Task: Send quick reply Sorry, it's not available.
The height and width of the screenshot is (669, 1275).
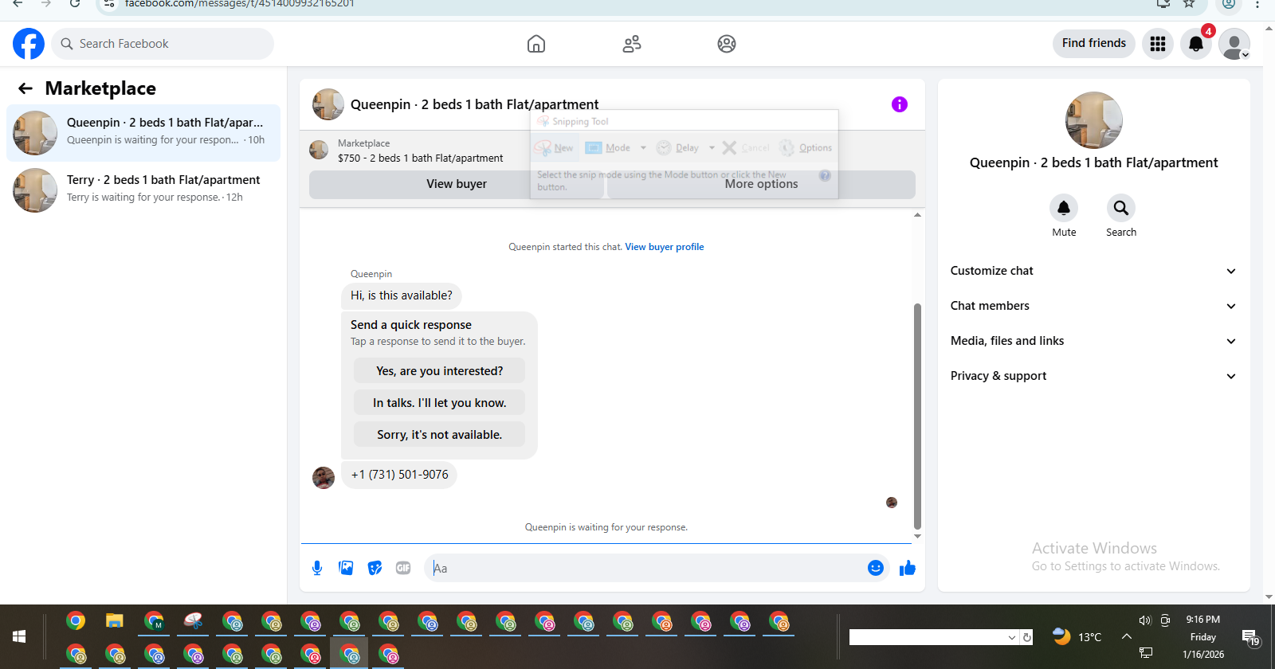Action: coord(439,435)
